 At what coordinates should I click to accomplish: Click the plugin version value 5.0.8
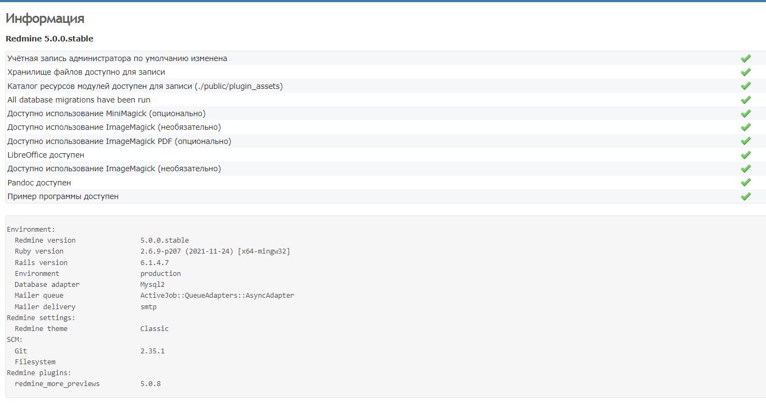point(151,384)
